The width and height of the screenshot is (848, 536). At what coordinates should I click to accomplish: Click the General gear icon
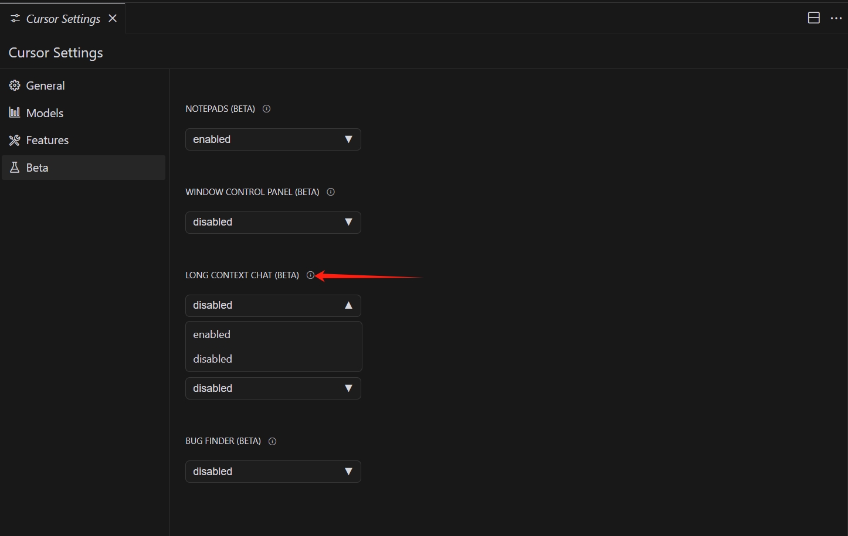click(15, 86)
